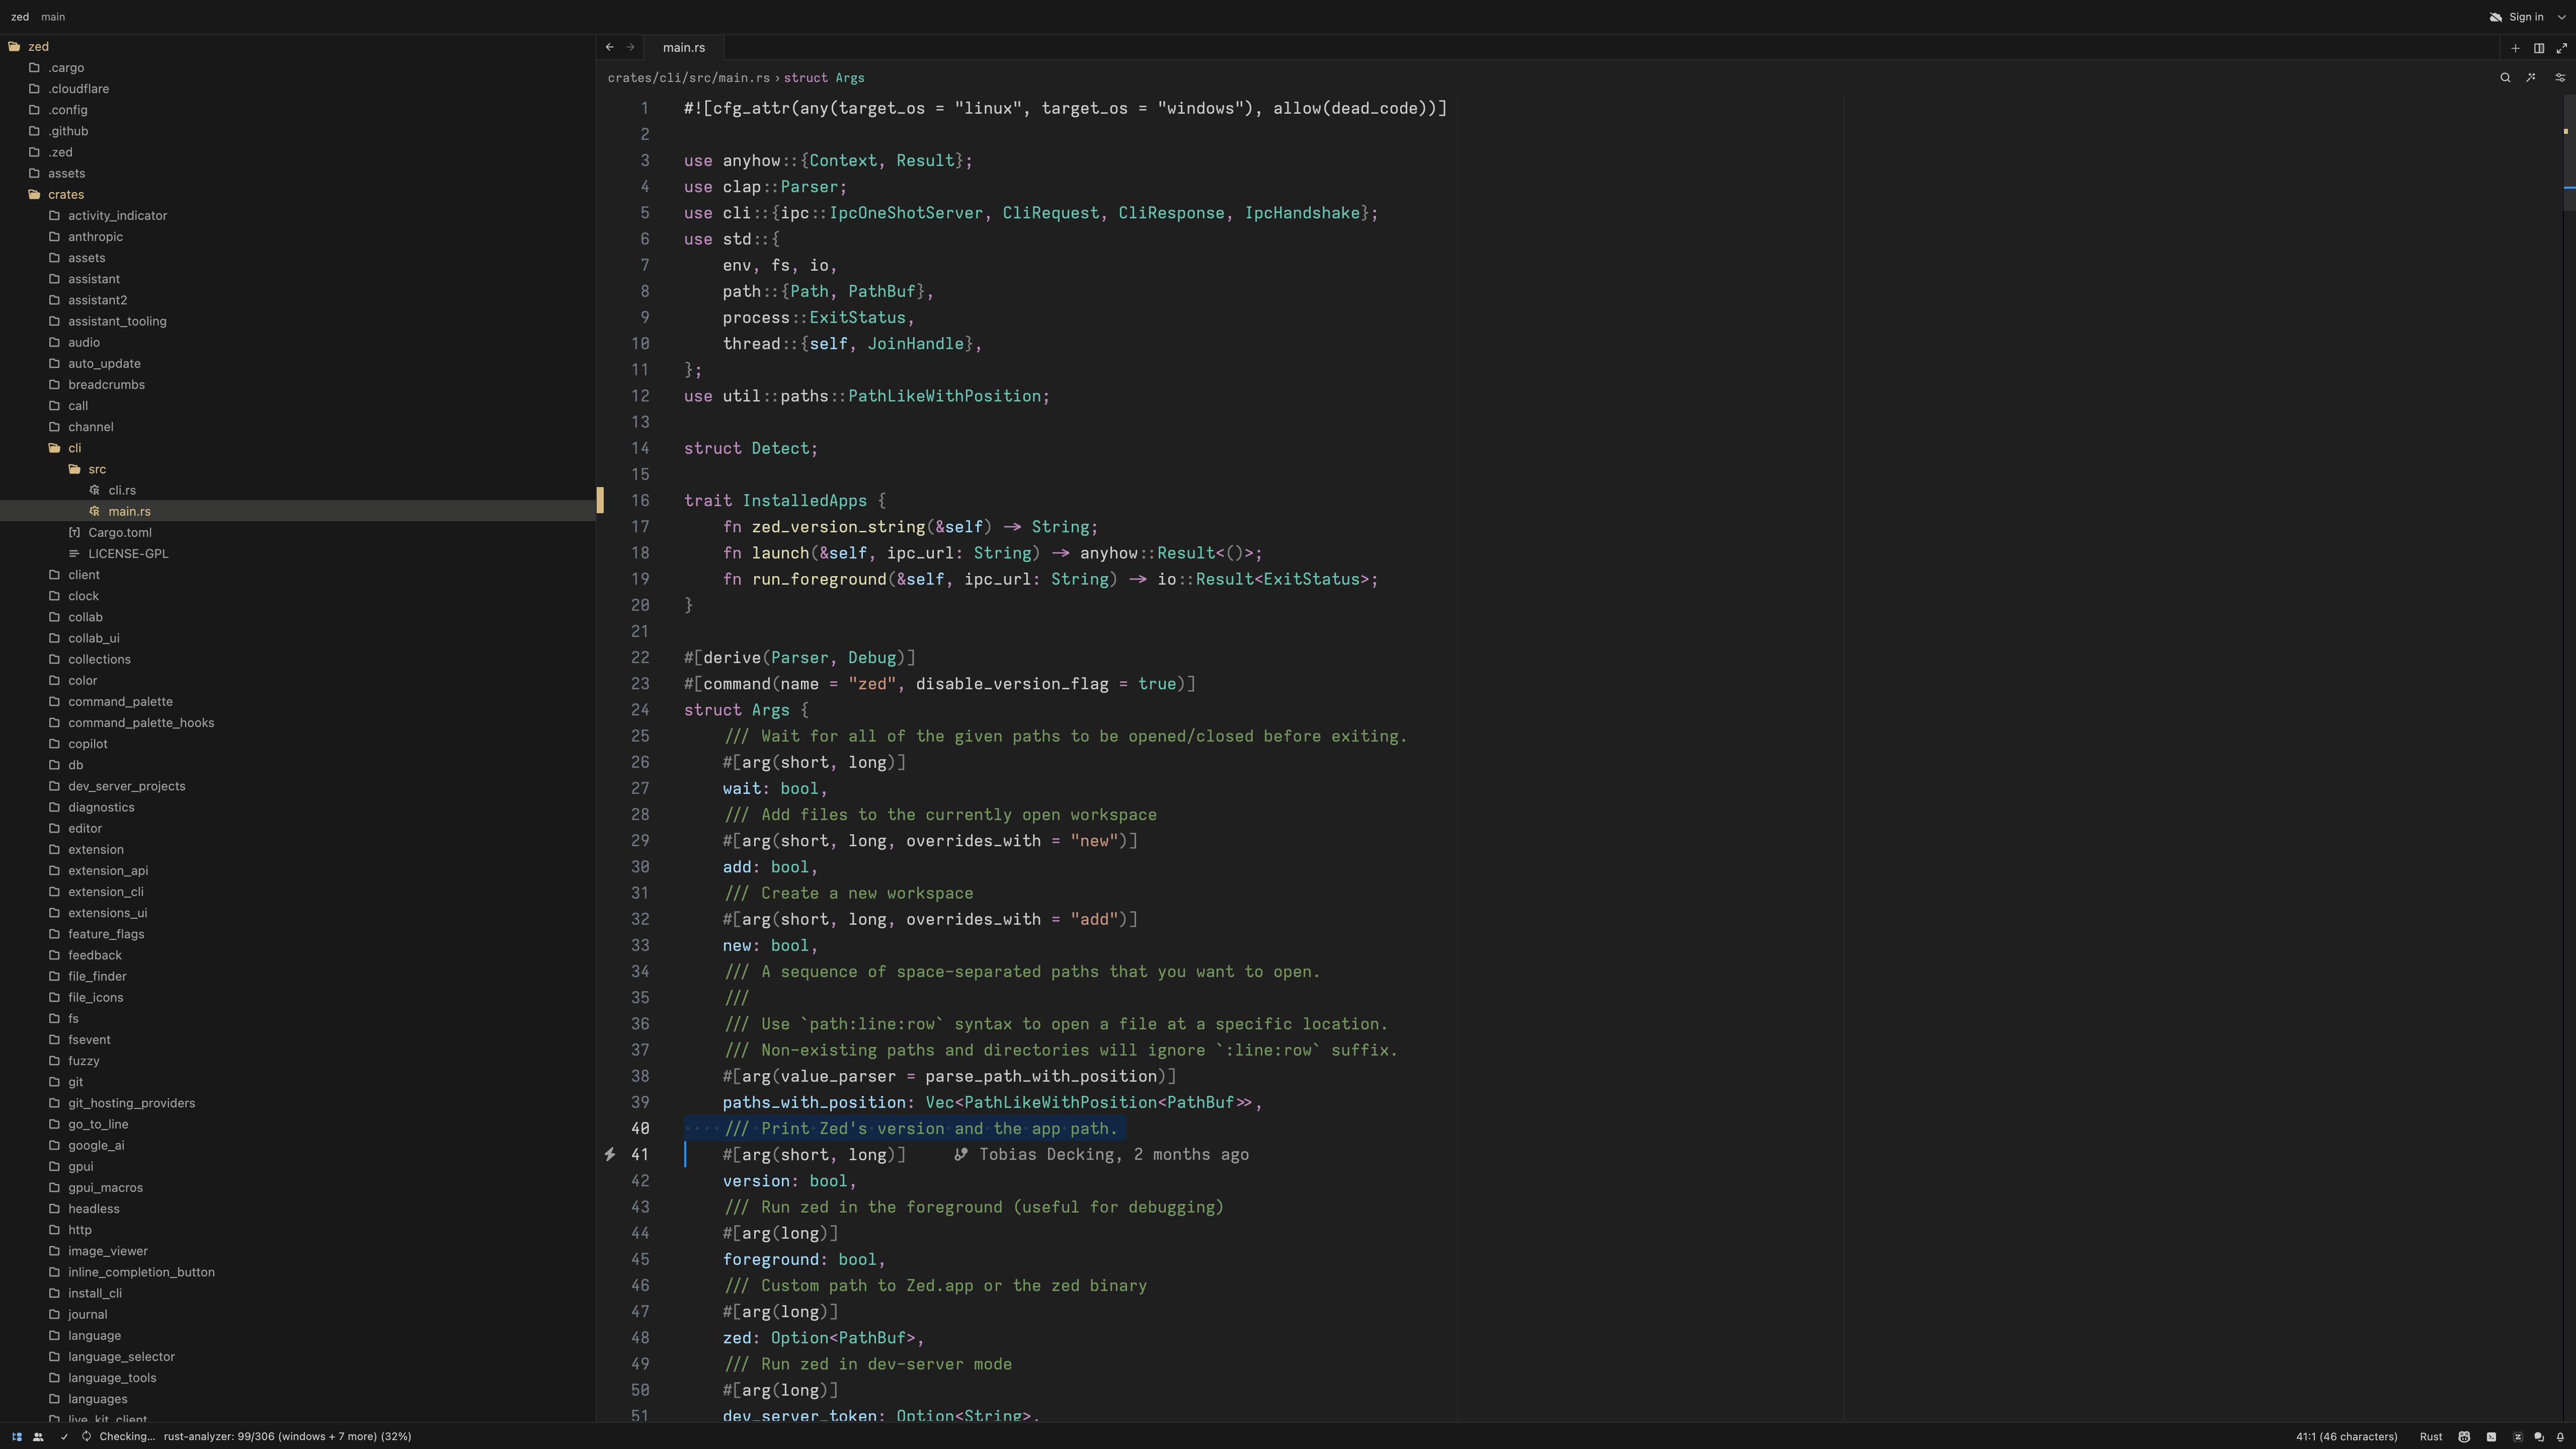Expand the feature_flags folder
This screenshot has height=1449, width=2576.
[x=298, y=934]
